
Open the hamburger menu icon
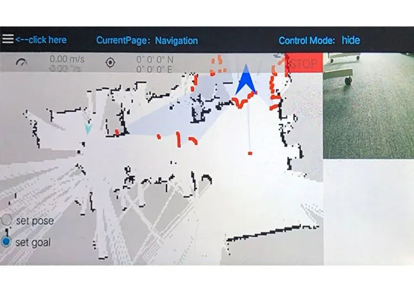click(8, 39)
